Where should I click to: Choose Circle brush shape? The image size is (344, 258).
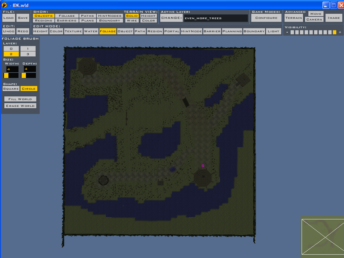(29, 89)
